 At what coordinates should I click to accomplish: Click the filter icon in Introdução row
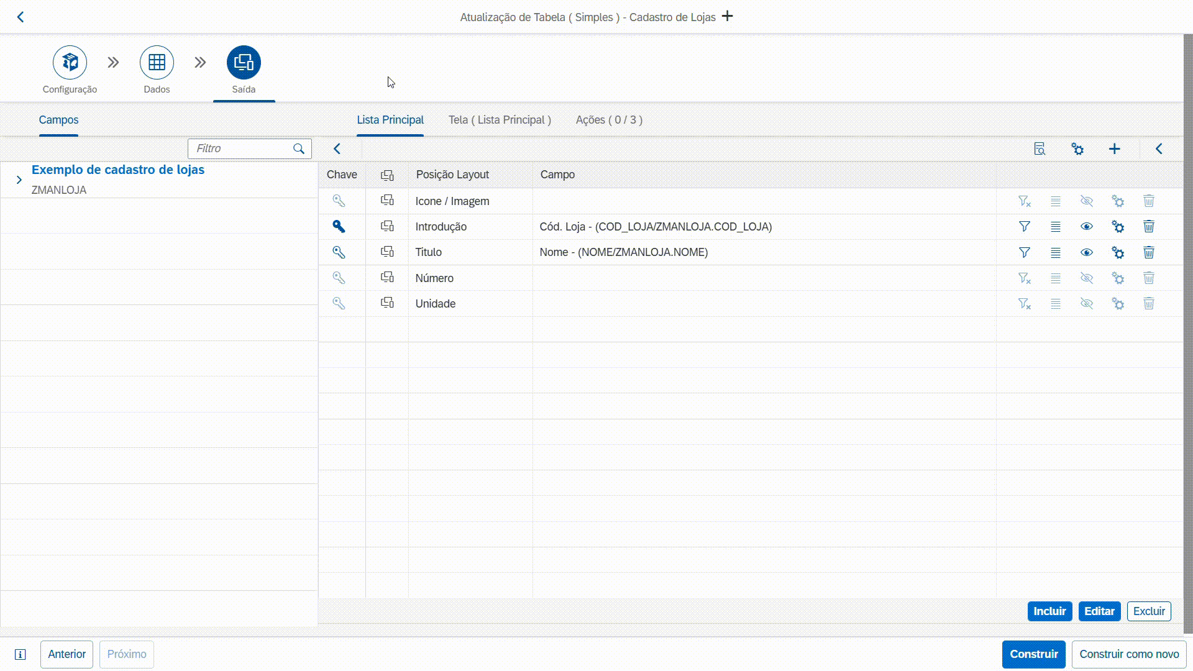tap(1025, 227)
